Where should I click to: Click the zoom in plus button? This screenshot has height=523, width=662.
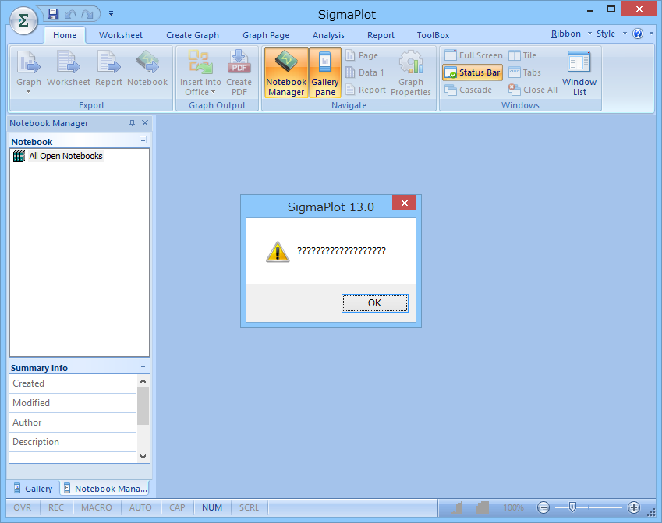[634, 507]
